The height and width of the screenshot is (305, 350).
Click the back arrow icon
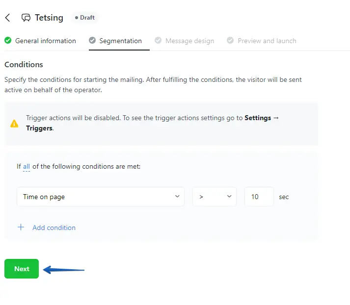click(7, 18)
